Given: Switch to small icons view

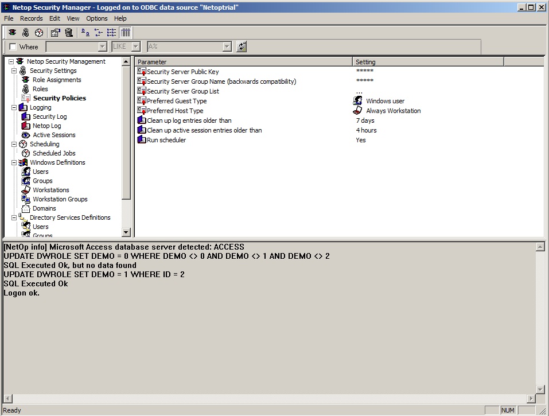Looking at the screenshot, I should [x=99, y=33].
